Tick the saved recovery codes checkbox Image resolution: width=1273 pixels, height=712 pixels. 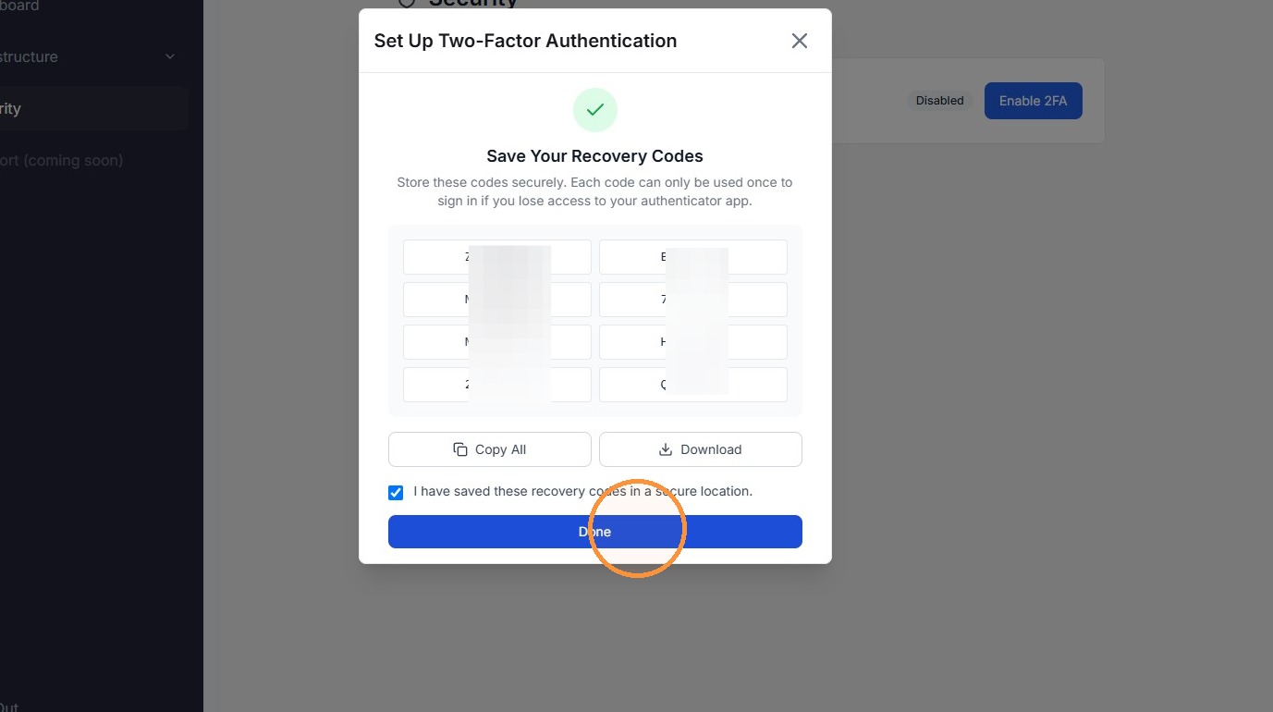click(396, 493)
